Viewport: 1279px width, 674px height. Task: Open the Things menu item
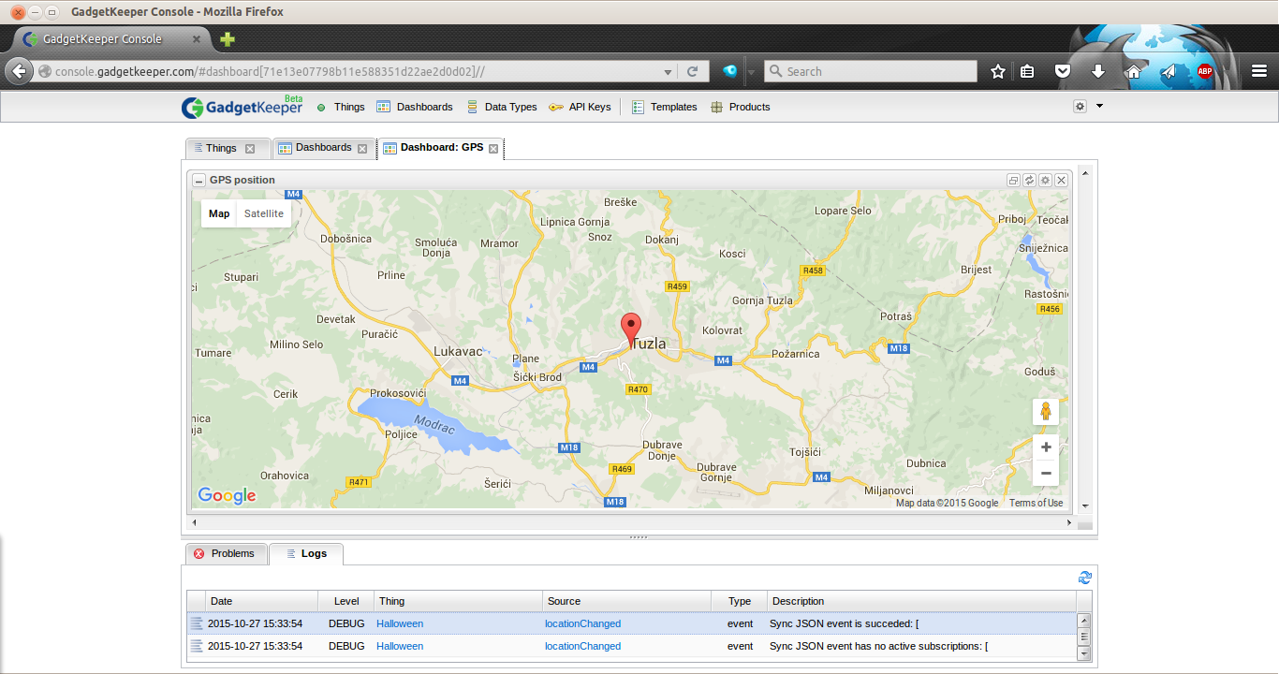click(340, 107)
